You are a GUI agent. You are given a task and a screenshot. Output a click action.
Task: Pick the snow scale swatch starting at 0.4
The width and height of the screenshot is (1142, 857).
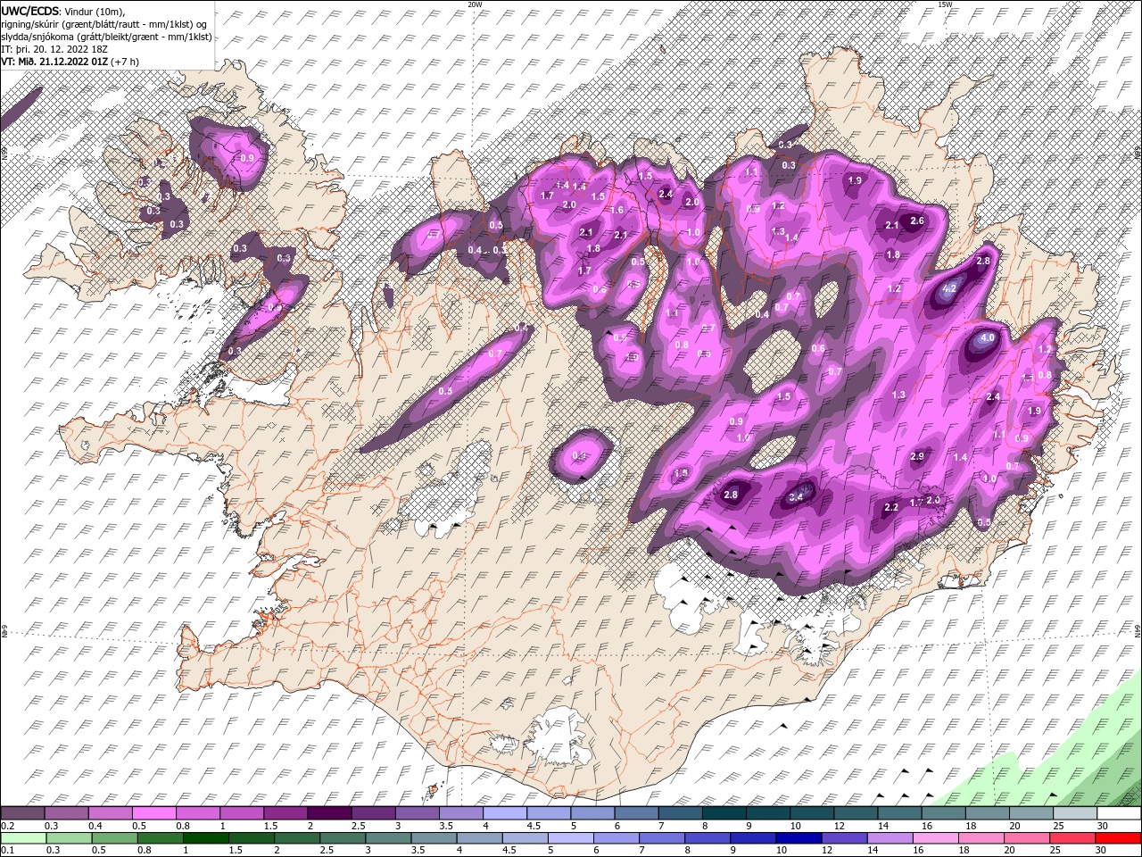click(111, 812)
